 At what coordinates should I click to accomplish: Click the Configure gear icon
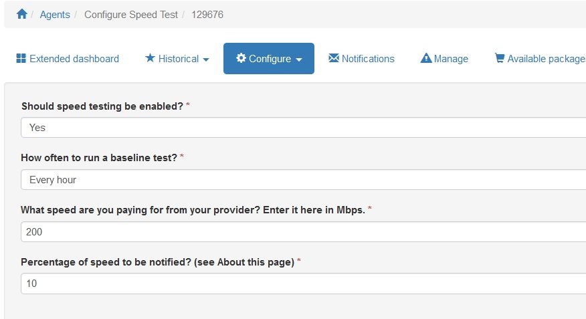241,58
